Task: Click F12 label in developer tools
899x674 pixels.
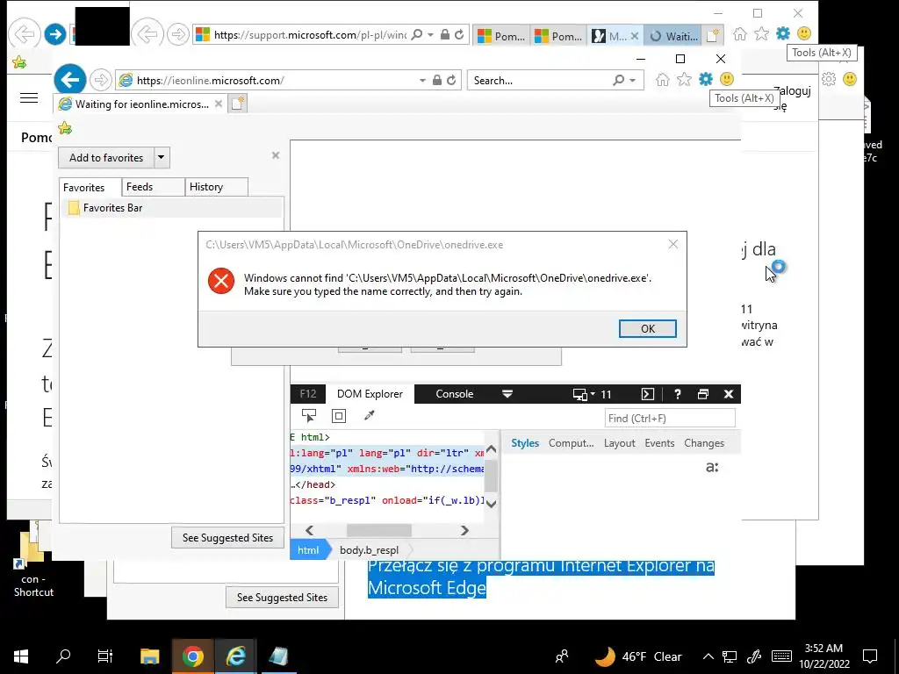Action: [x=308, y=394]
